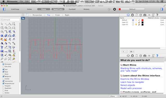This screenshot has height=98, width=166.
Task: Select the Zoom Extents tool
Action: [x=10, y=59]
